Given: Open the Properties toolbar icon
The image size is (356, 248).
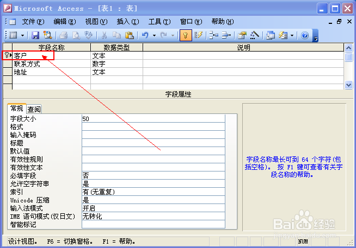Looking at the screenshot, I should 242,35.
